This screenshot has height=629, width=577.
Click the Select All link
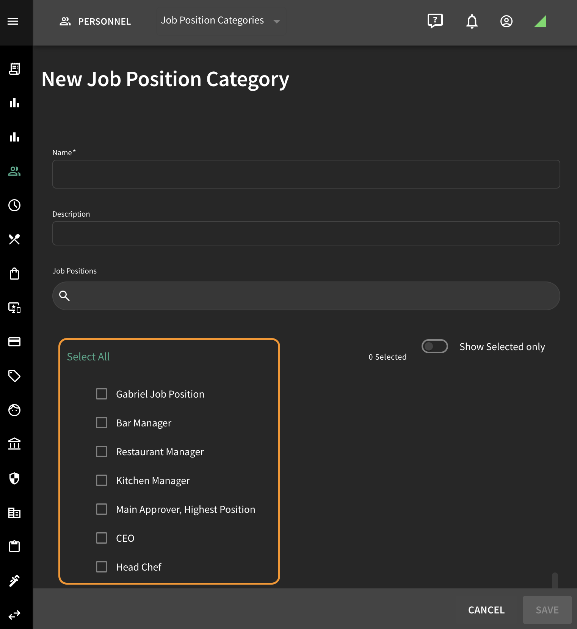pos(88,357)
